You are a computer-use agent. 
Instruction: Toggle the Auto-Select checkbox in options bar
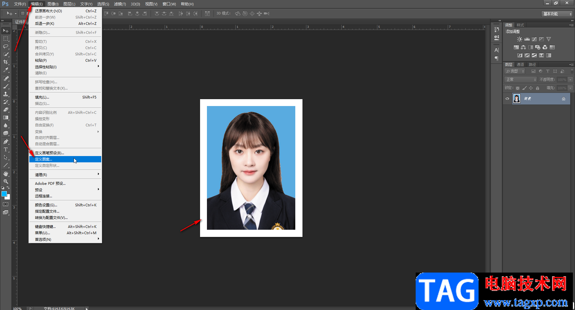[22, 13]
